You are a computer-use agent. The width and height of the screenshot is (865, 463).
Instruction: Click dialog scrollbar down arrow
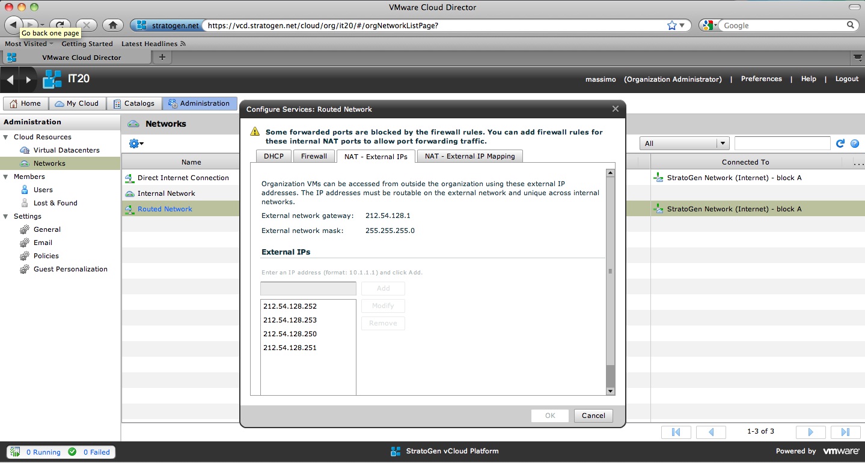pos(610,391)
